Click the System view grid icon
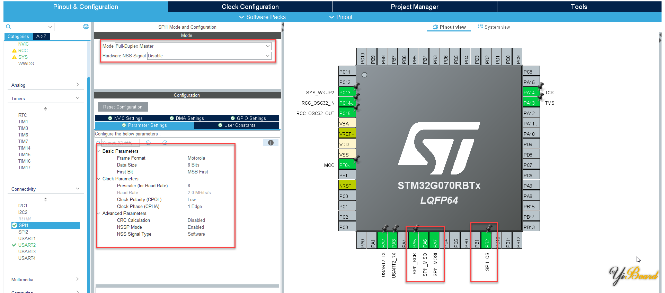Screen dimensions: 665x293 click(480, 27)
